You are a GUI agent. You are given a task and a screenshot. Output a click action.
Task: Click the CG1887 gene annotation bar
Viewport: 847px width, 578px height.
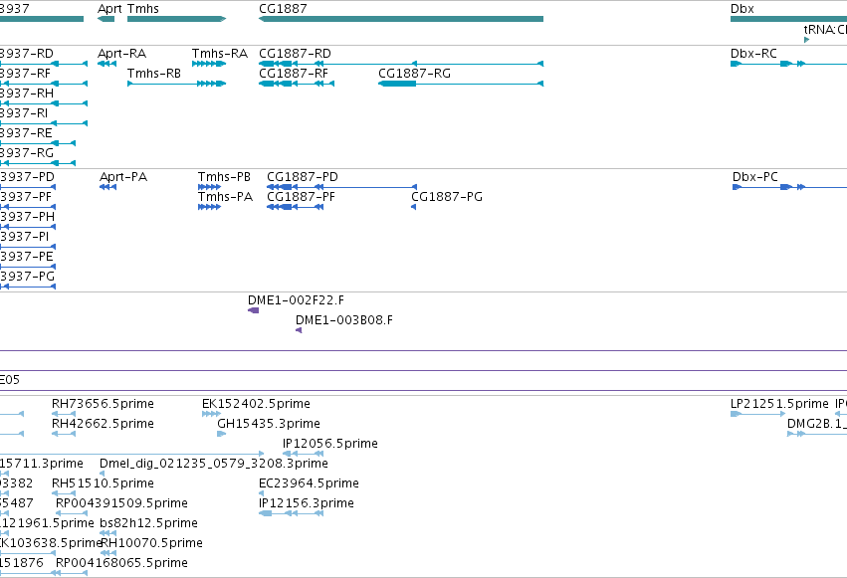(401, 19)
